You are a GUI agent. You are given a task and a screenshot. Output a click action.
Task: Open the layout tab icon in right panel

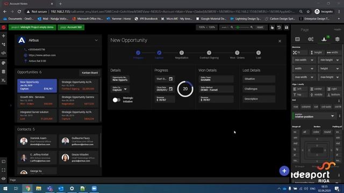tap(297, 39)
